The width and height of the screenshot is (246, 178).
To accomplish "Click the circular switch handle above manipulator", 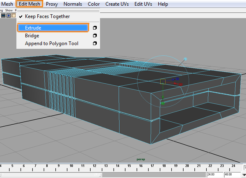I will [x=185, y=59].
